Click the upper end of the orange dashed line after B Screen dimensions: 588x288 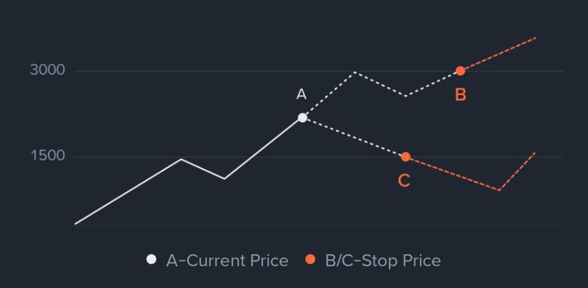536,38
